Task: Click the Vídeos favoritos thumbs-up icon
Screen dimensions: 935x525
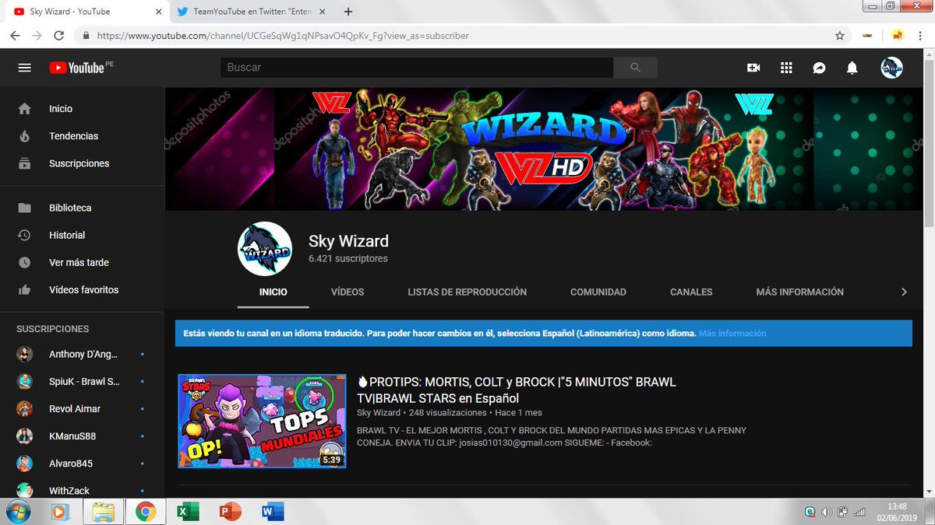Action: [x=25, y=289]
